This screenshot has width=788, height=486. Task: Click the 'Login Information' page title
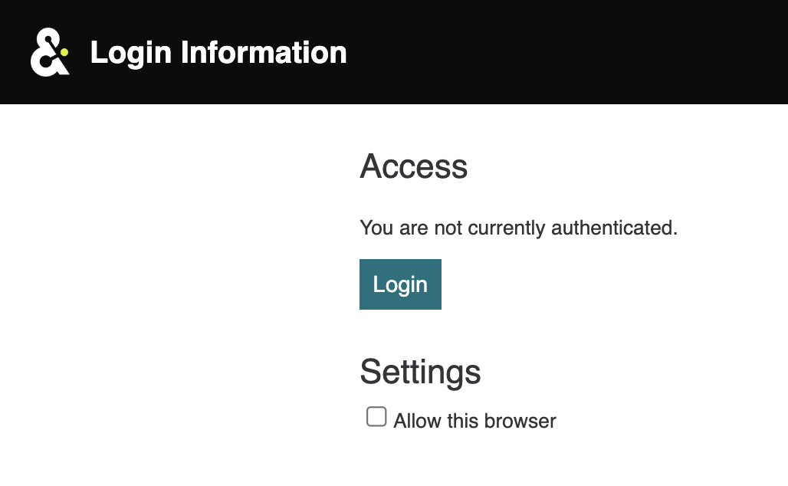coord(218,53)
